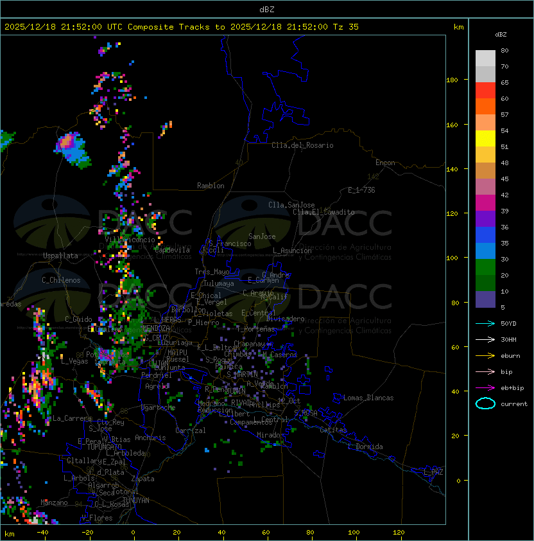The height and width of the screenshot is (541, 534).
Task: Click the '120' tick on horizontal km axis
Action: pyautogui.click(x=399, y=533)
